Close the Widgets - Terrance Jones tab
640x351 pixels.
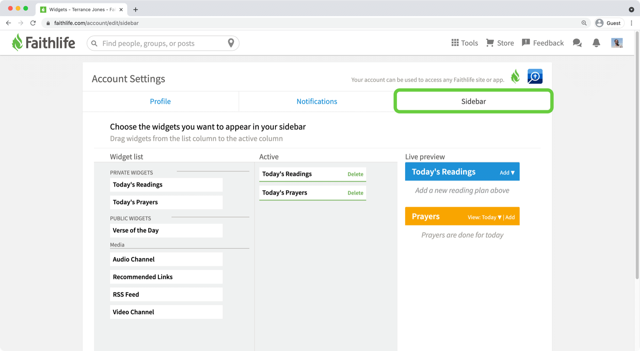pos(121,9)
